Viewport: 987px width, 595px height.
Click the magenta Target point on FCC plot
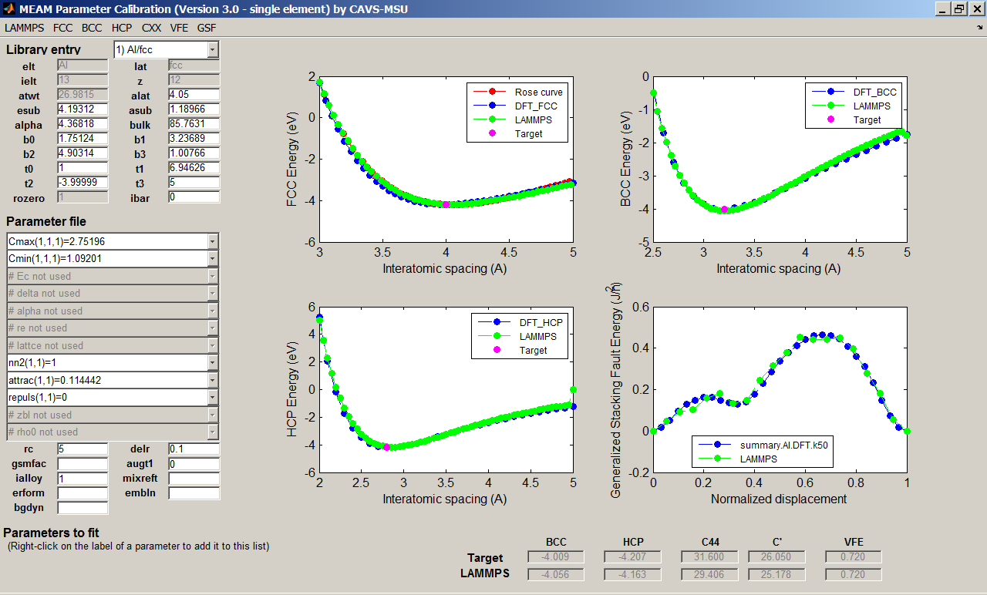[446, 204]
